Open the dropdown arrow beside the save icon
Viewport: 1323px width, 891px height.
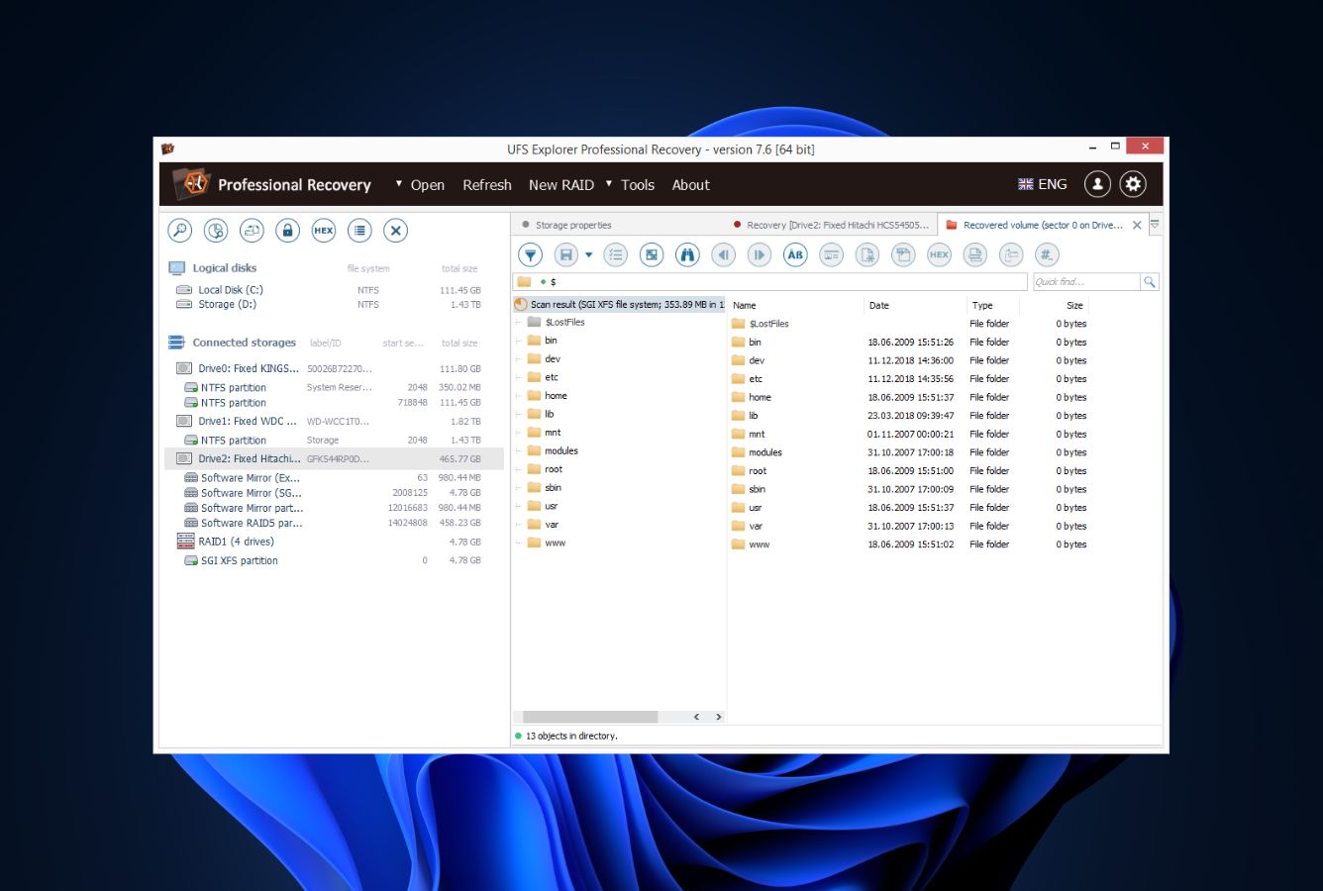click(x=588, y=255)
